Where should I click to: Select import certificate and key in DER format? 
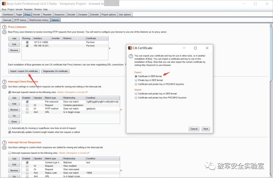136,93
